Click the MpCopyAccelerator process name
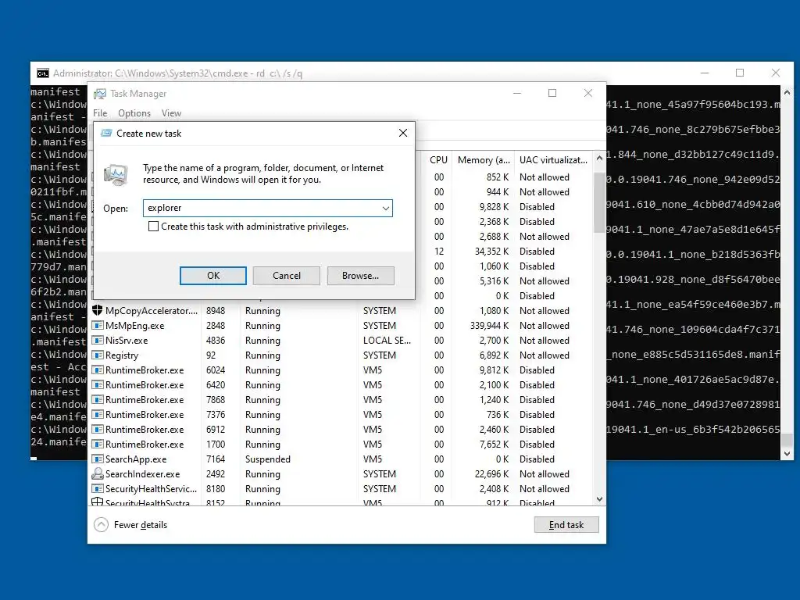 151,310
